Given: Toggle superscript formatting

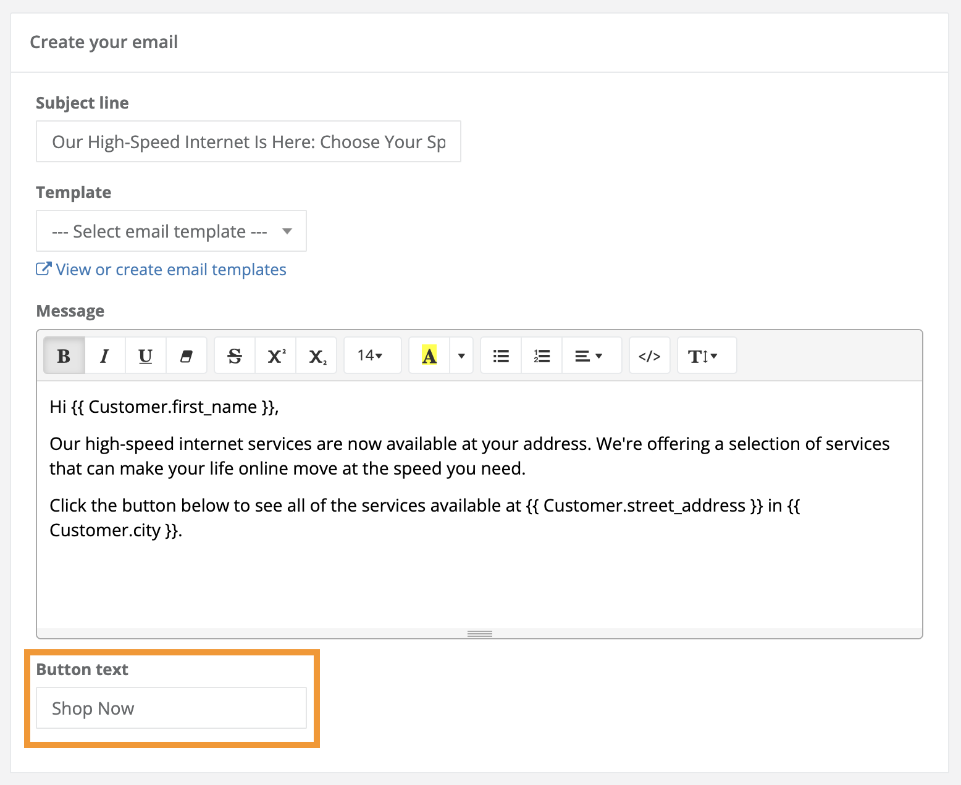Looking at the screenshot, I should pos(275,356).
